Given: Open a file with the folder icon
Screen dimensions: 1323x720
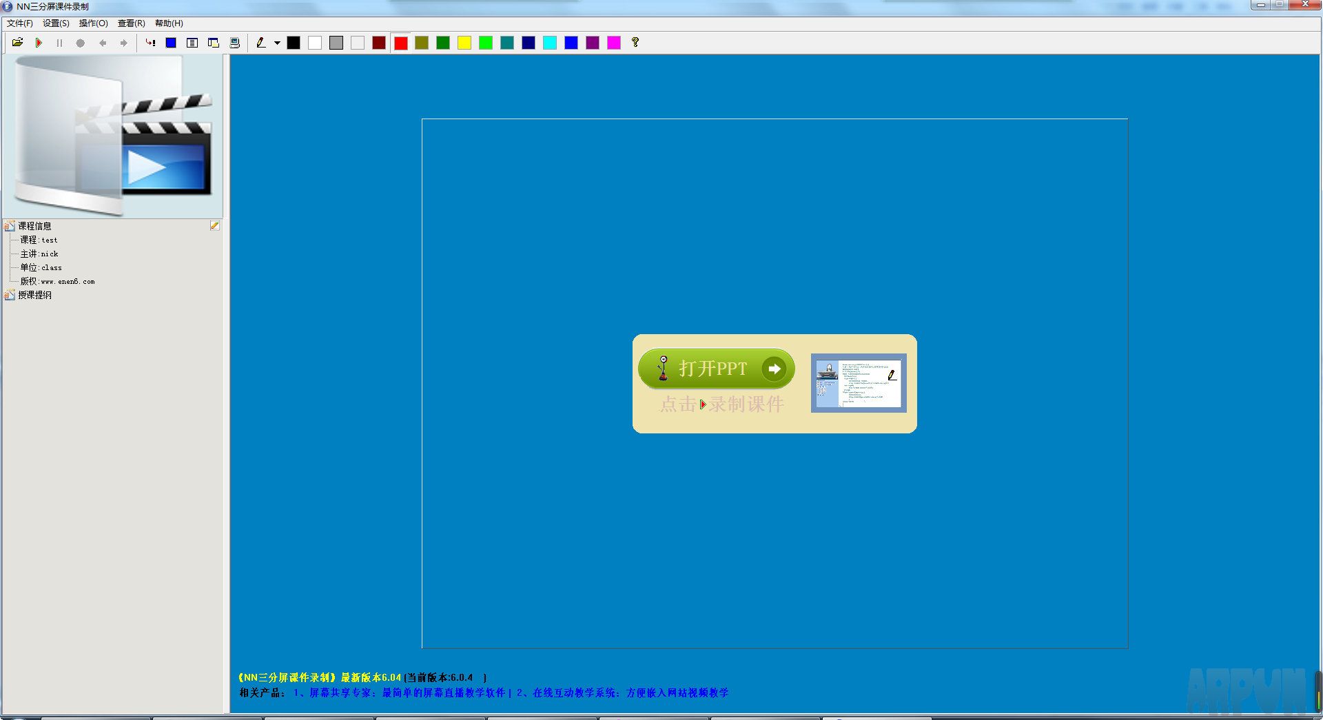Looking at the screenshot, I should pos(18,43).
